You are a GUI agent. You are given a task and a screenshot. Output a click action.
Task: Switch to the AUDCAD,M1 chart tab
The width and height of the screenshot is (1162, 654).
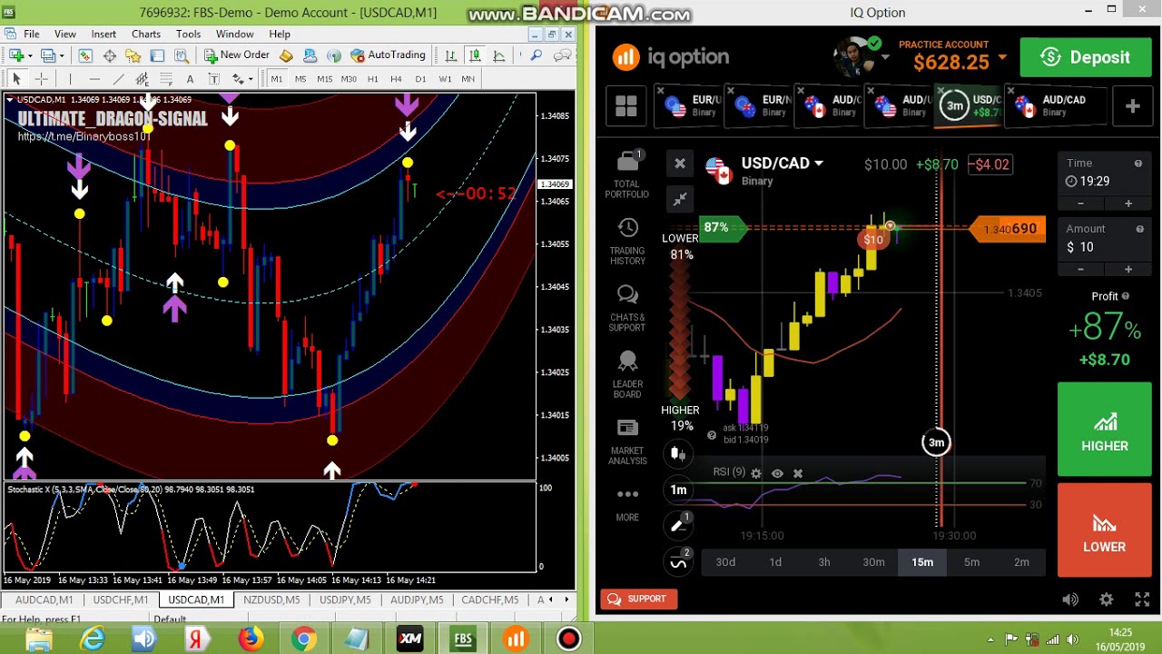pos(44,599)
